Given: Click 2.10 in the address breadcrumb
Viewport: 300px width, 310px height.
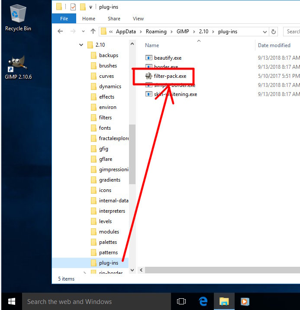Looking at the screenshot, I should [x=203, y=32].
